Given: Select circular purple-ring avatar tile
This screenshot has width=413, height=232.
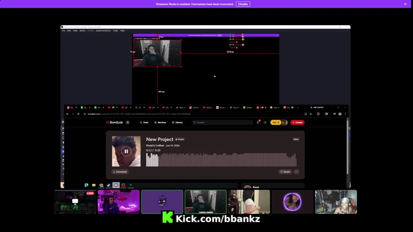Looking at the screenshot, I should (292, 202).
